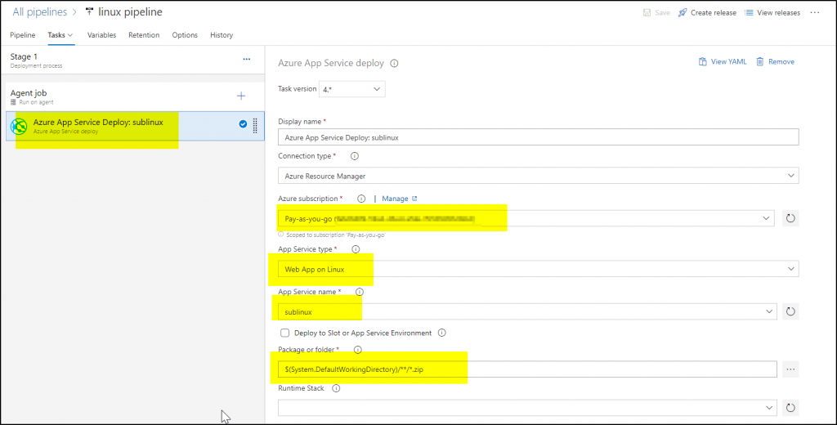Open the Tasks tab
837x425 pixels.
tap(60, 35)
